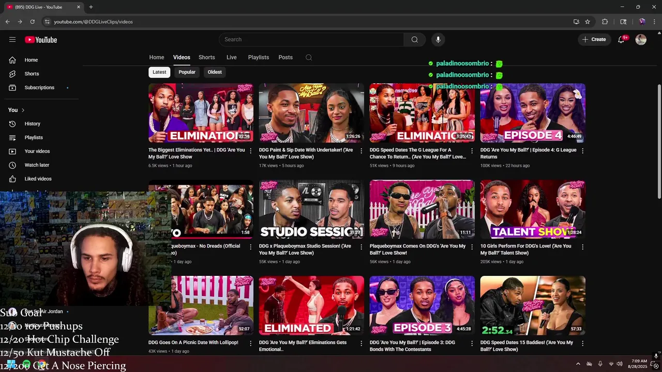Click the browser forward arrow
The height and width of the screenshot is (372, 662).
click(x=20, y=22)
